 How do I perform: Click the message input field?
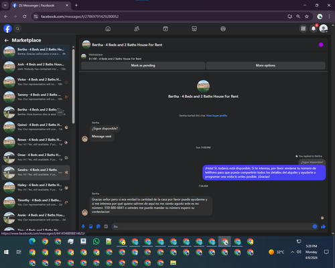[x=212, y=226]
